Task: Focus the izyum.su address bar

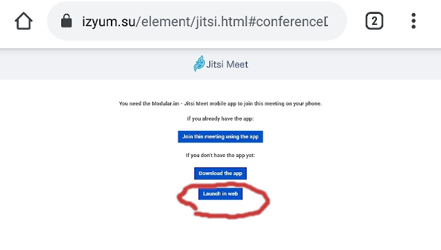Action: pos(197,21)
